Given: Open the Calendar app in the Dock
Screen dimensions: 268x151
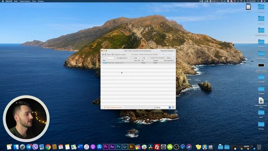Looking at the screenshot, I should [61, 147].
